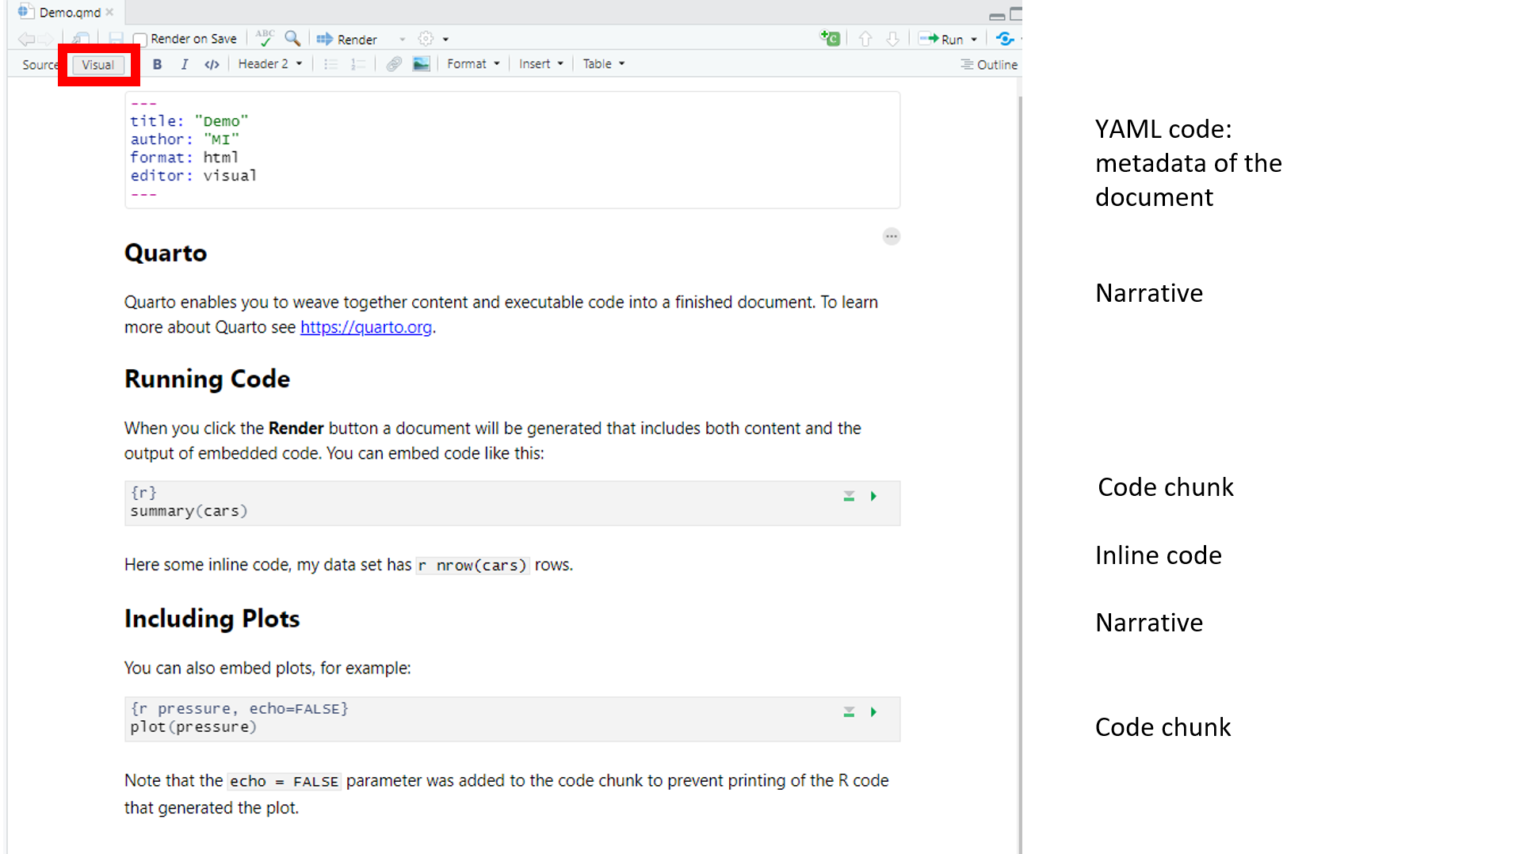Toggle the document Outline pane
The width and height of the screenshot is (1520, 854).
(989, 65)
